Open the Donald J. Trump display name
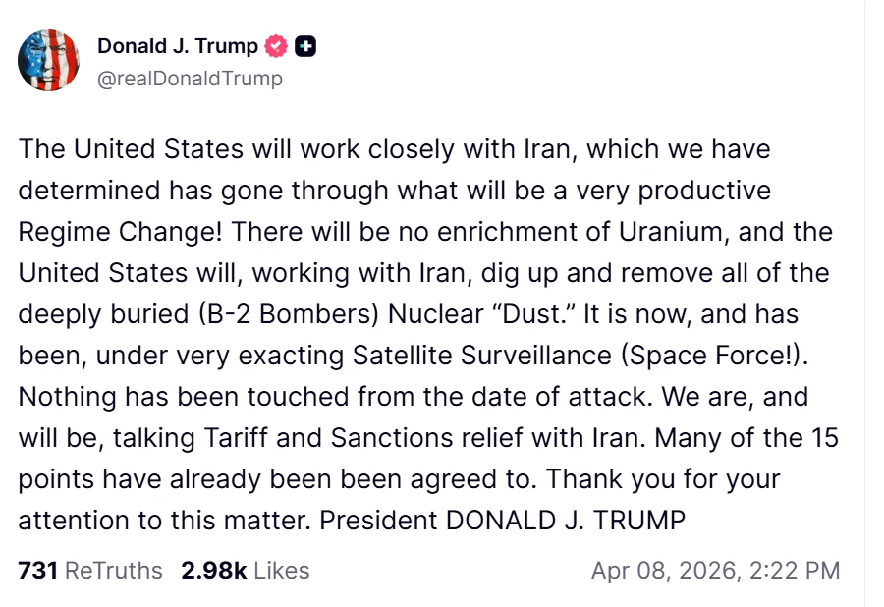This screenshot has height=607, width=884. [178, 46]
